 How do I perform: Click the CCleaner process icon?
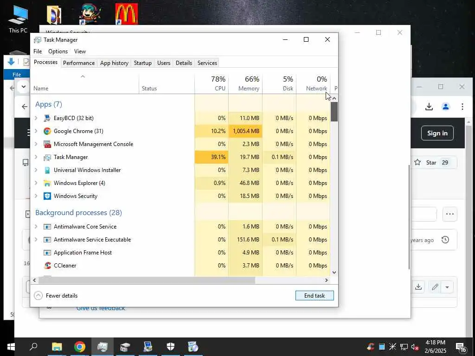tap(47, 266)
